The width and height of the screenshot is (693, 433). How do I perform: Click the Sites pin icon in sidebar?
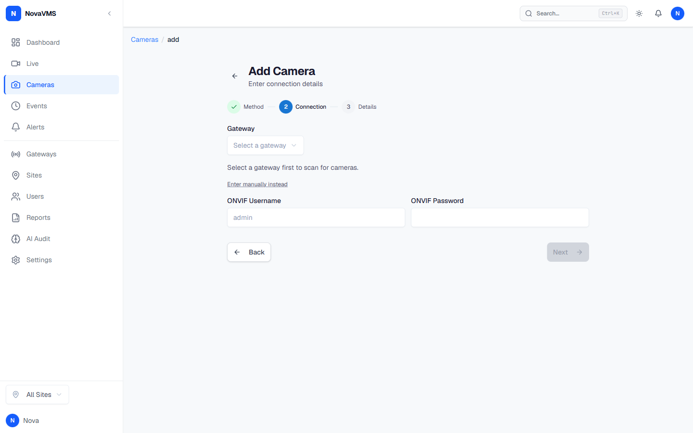(16, 175)
